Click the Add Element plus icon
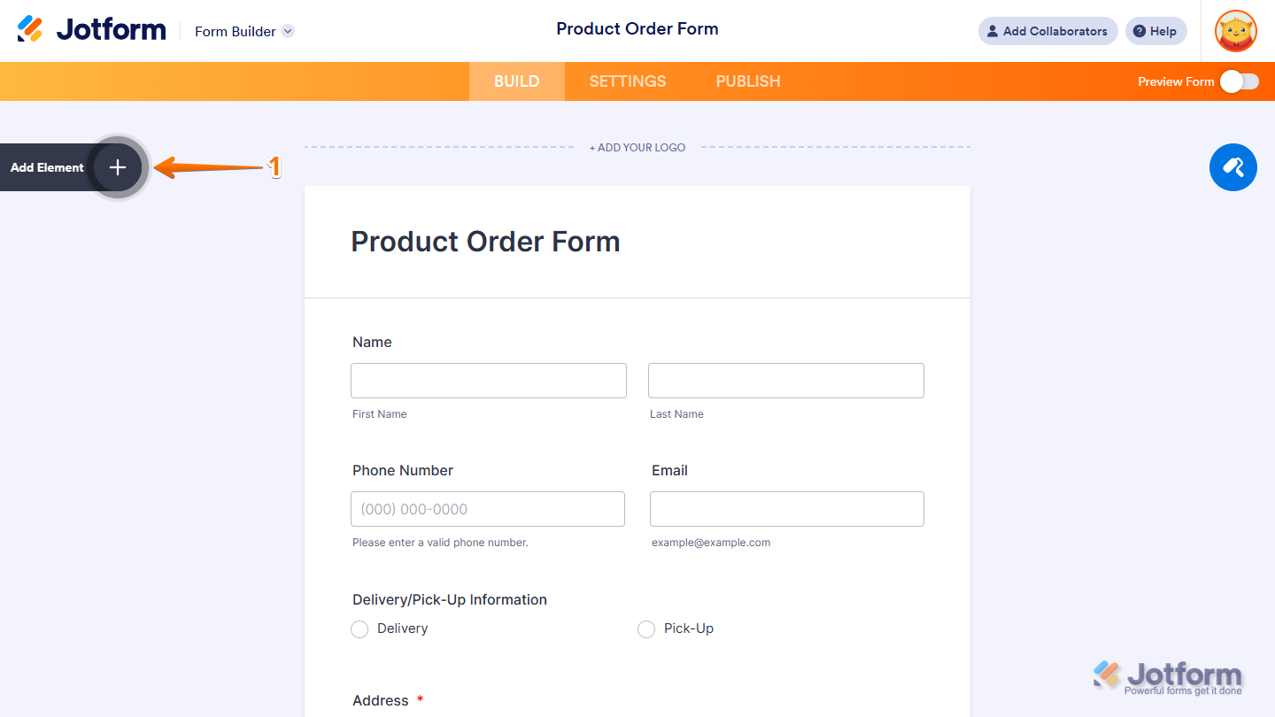The height and width of the screenshot is (717, 1275). pos(118,167)
